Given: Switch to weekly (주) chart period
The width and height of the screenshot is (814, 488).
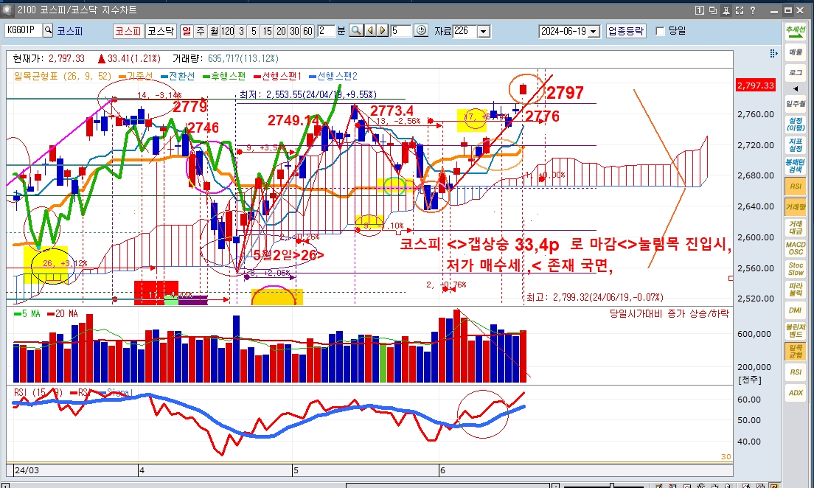Looking at the screenshot, I should [200, 31].
